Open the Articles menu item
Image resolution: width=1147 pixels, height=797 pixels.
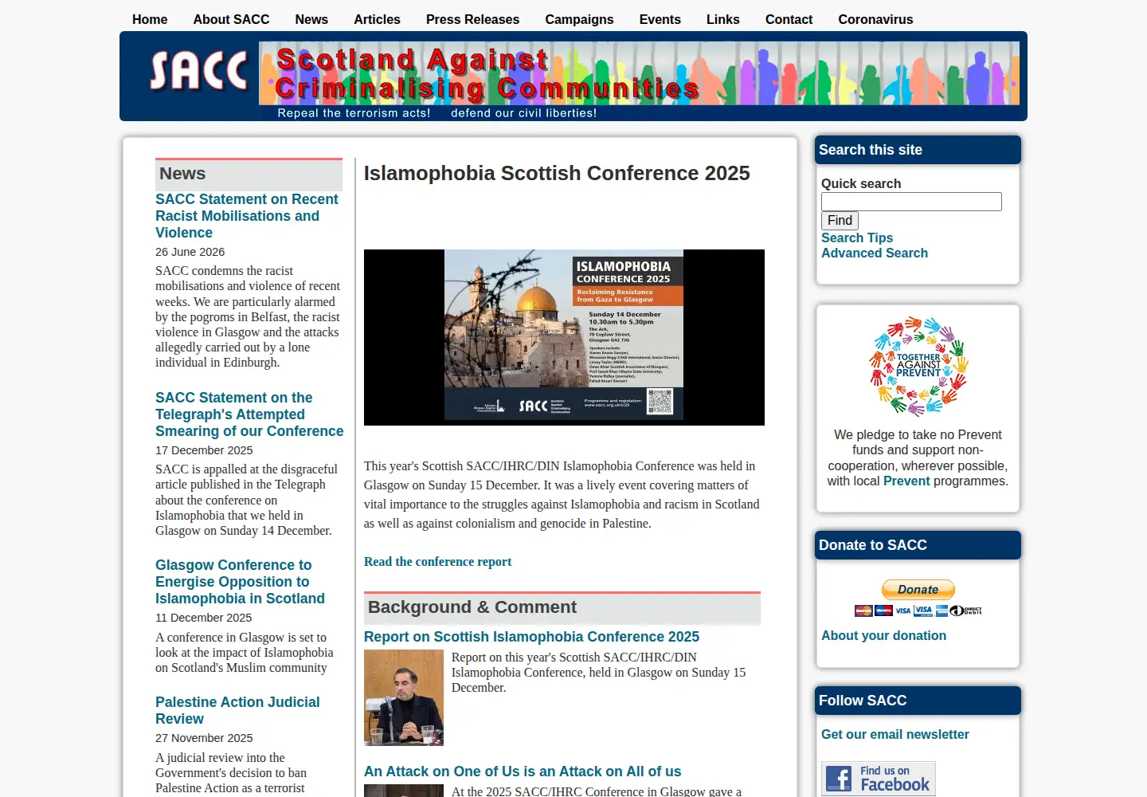(x=377, y=19)
